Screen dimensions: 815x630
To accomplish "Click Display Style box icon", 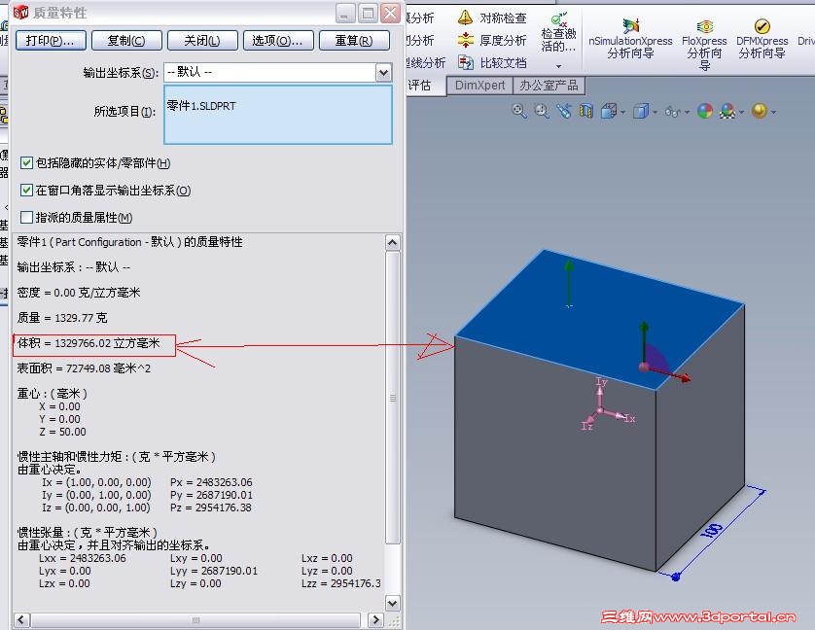I will [x=640, y=111].
